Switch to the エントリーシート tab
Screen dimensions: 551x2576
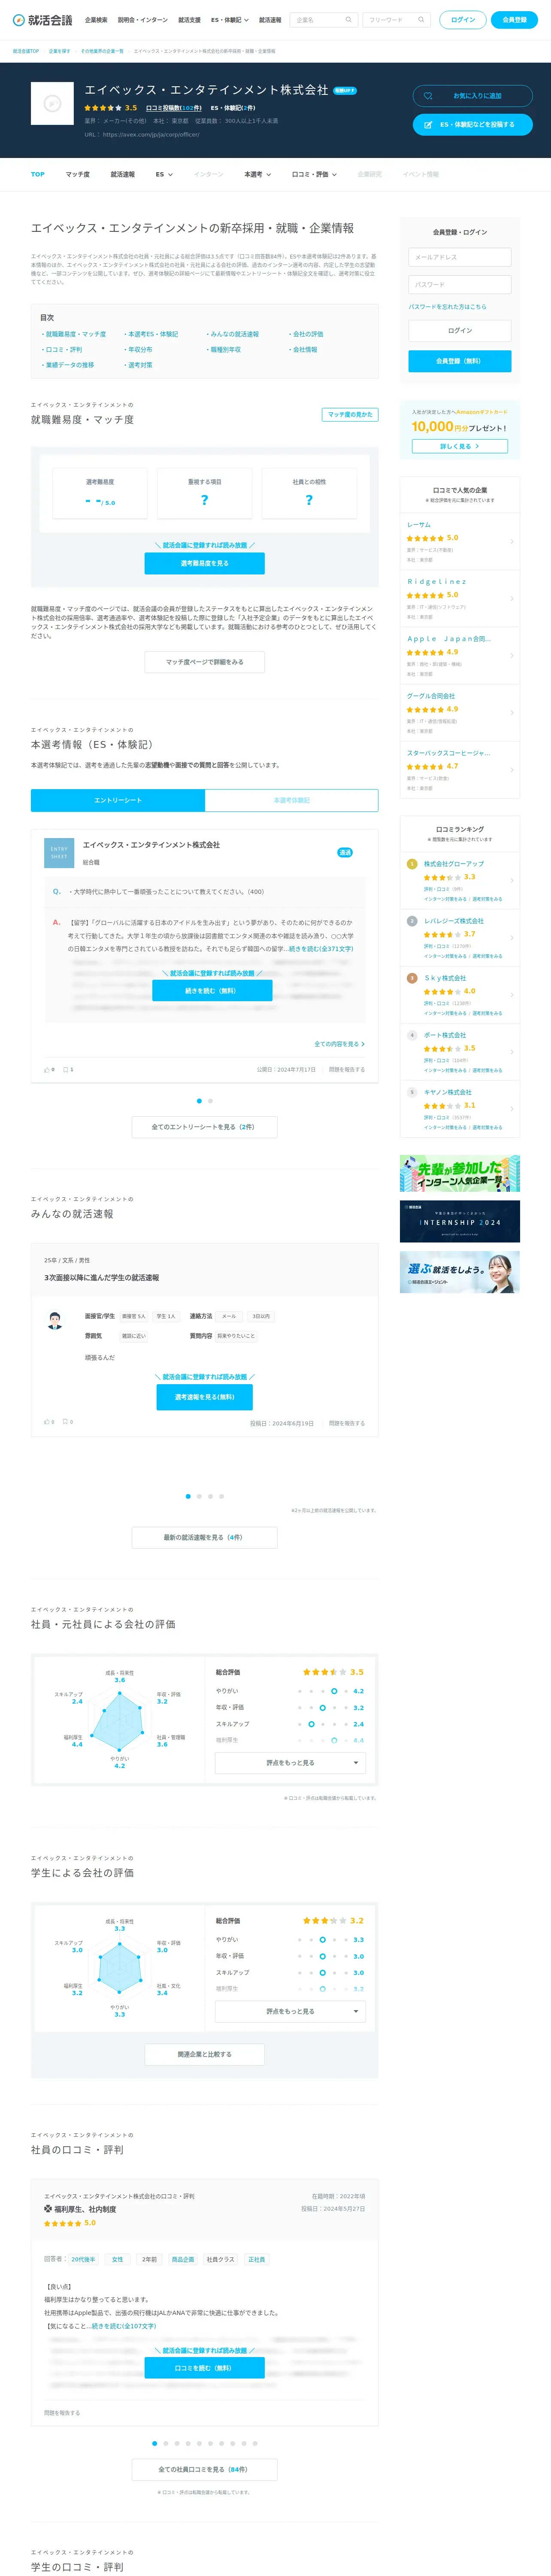(118, 800)
